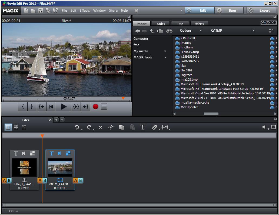Play the selected range

pyautogui.click(x=76, y=107)
